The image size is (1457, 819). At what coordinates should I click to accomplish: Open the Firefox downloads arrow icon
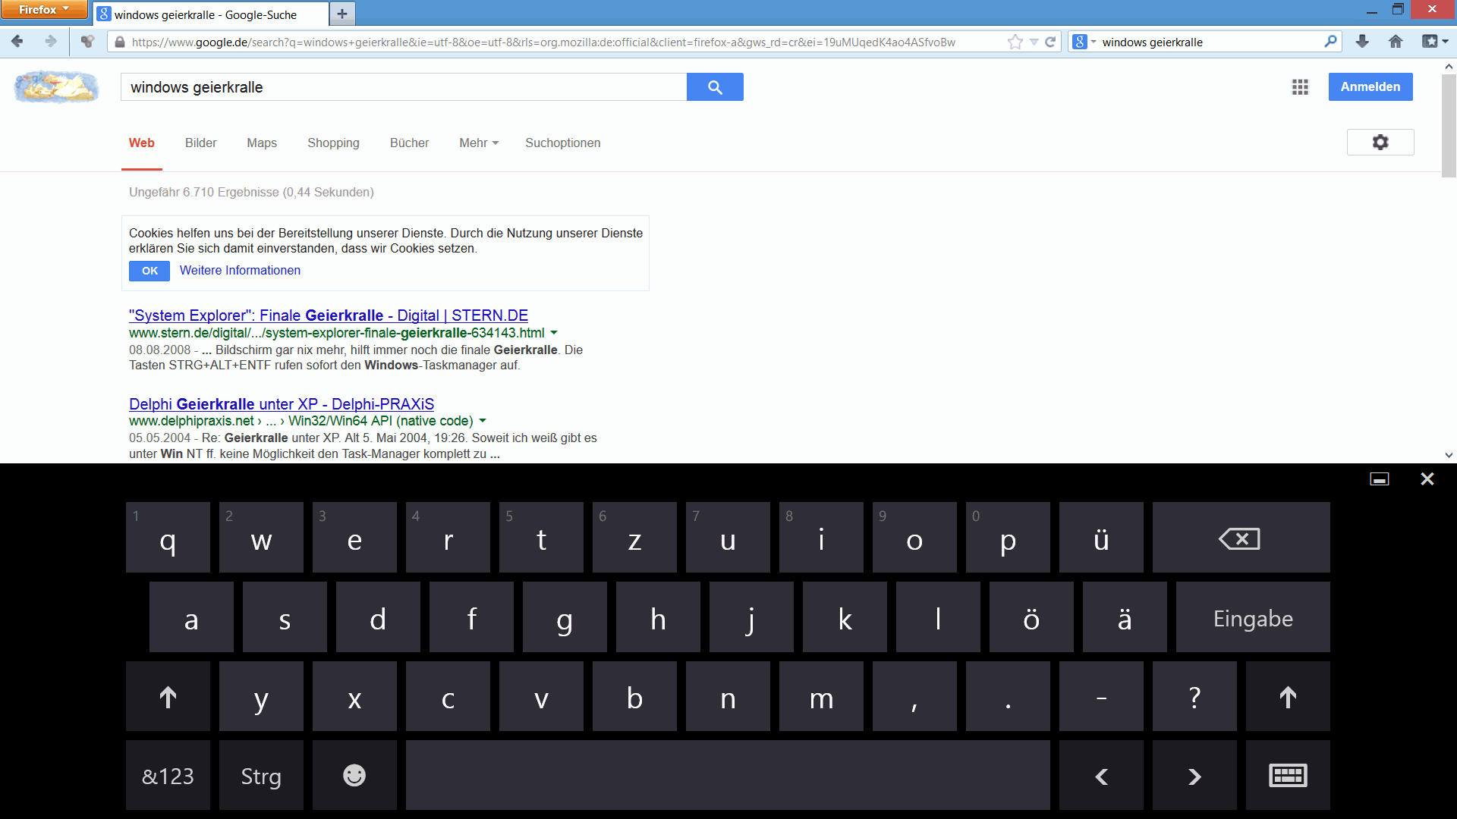coord(1362,42)
